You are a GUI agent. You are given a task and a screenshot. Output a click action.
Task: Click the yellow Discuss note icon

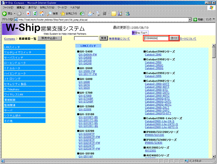tap(114, 14)
